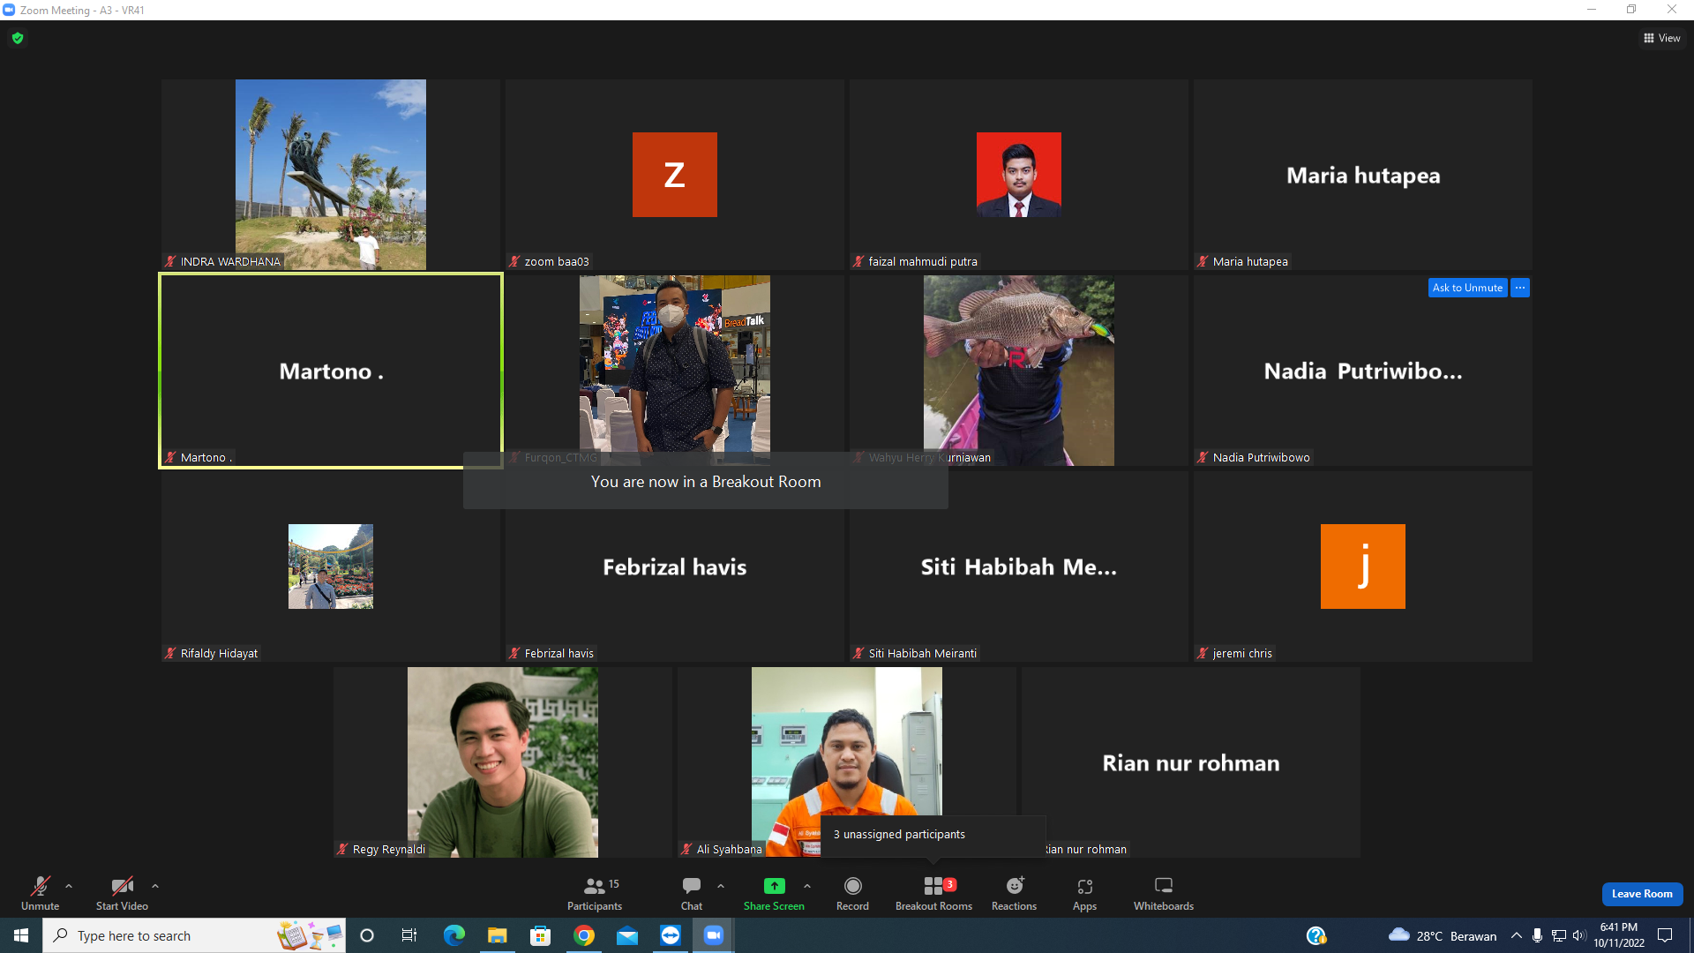The image size is (1694, 953).
Task: Ask Nadia Putriwibowo to unmute
Action: coord(1467,288)
